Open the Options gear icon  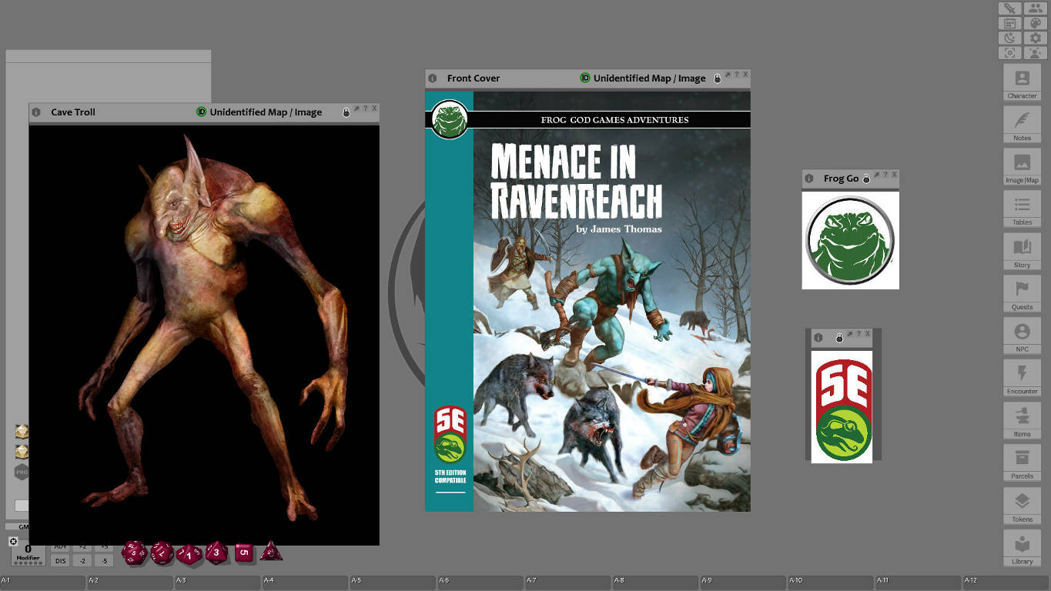(x=1035, y=38)
